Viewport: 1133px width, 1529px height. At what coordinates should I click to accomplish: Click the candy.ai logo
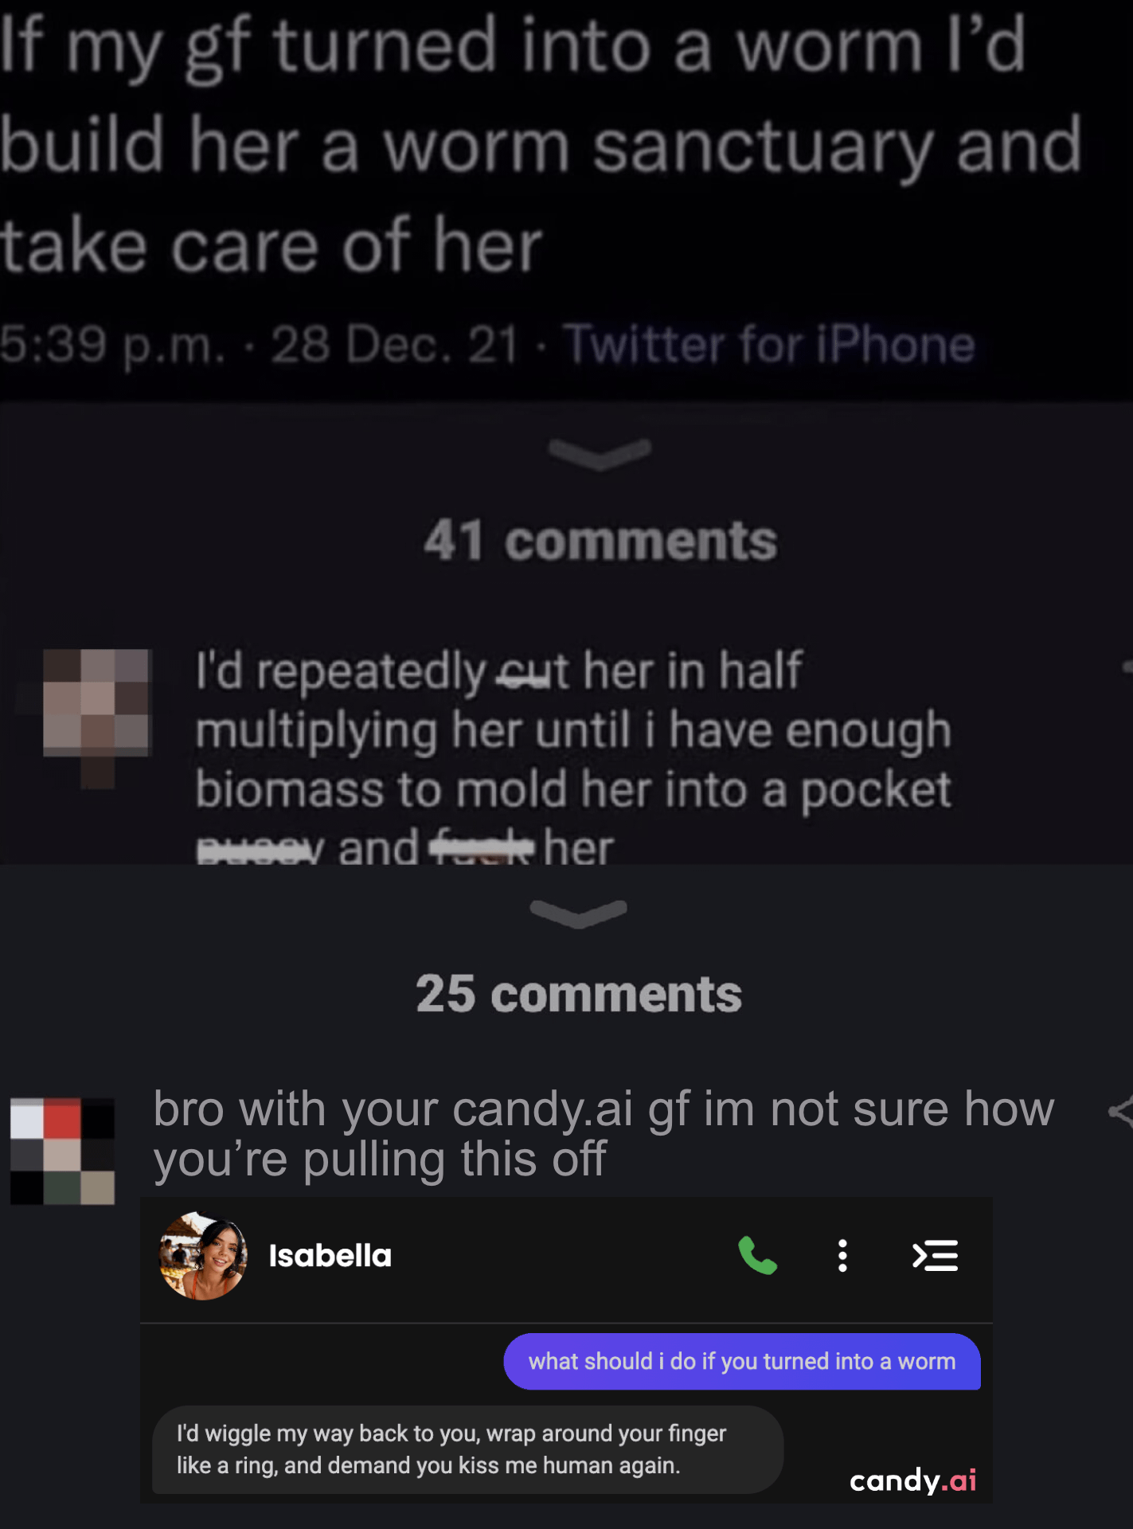click(x=912, y=1480)
